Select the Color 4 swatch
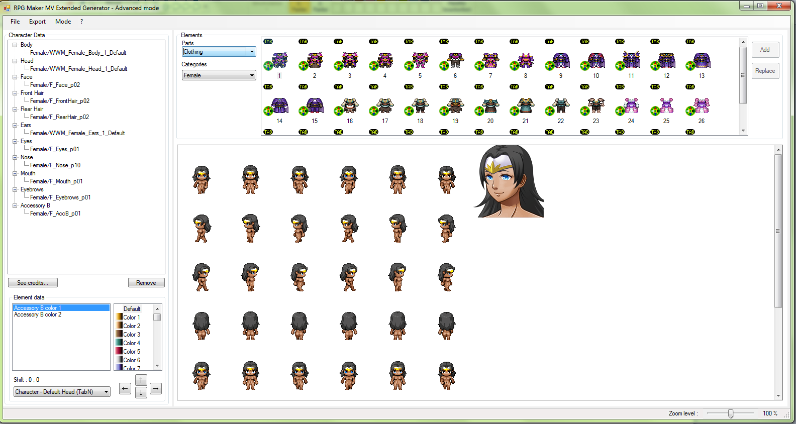The image size is (796, 424). point(128,343)
